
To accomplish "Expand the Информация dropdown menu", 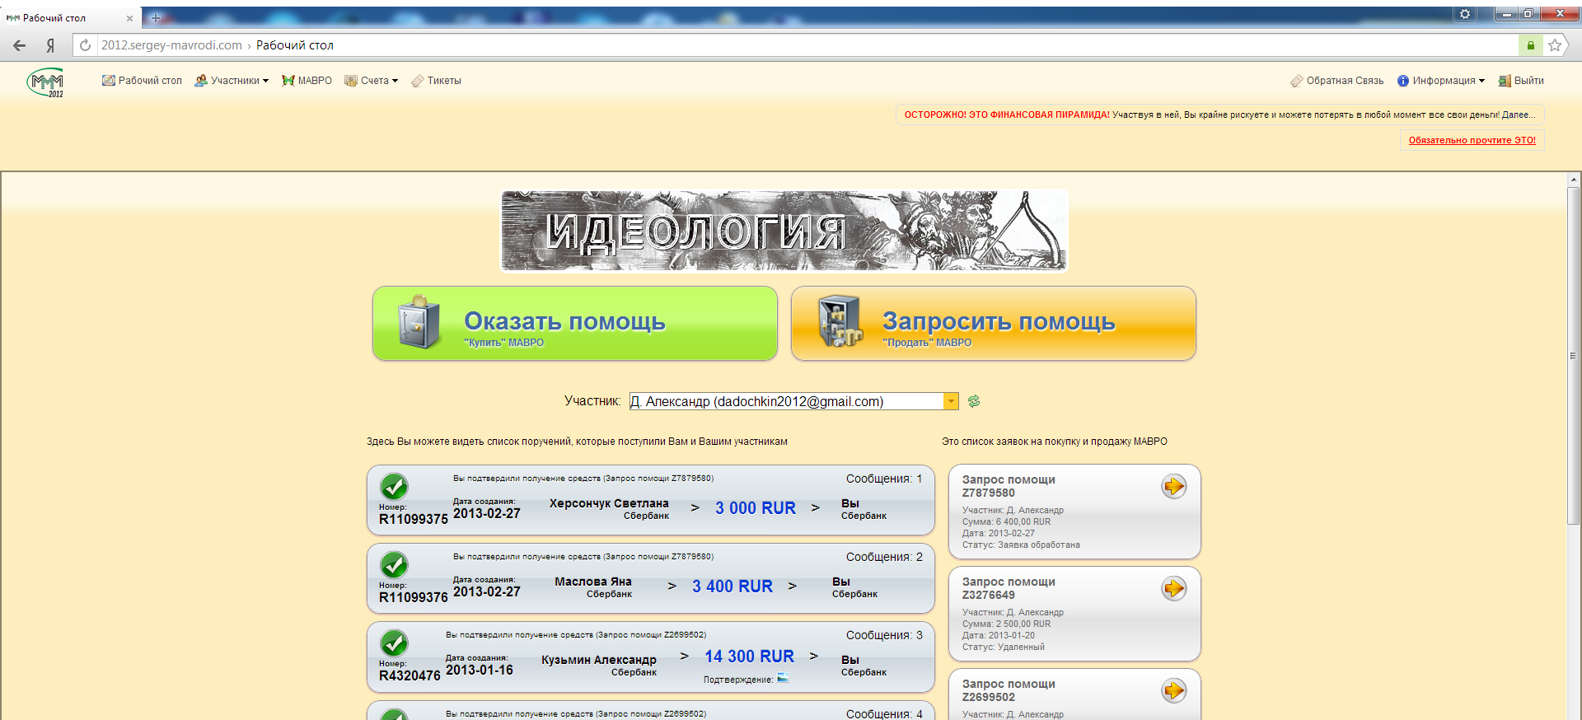I will (x=1441, y=81).
